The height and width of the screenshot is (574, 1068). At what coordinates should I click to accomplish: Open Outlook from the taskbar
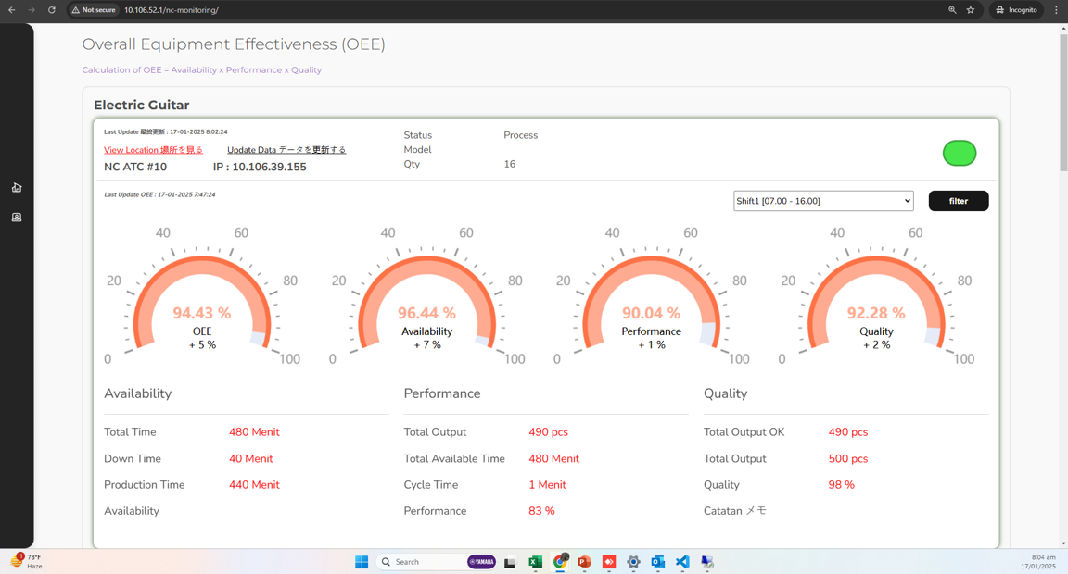click(657, 562)
